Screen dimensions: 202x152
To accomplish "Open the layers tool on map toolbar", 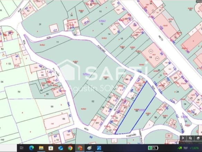I will (x=198, y=138).
